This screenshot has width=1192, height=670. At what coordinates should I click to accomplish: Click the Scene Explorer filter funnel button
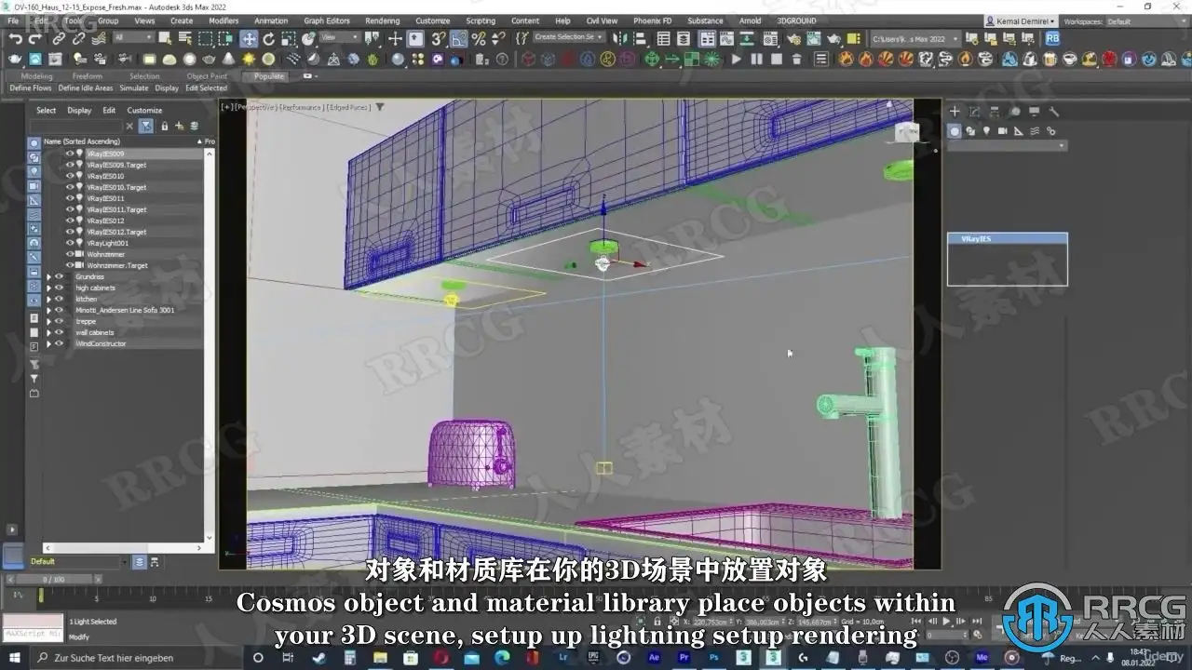pos(146,126)
